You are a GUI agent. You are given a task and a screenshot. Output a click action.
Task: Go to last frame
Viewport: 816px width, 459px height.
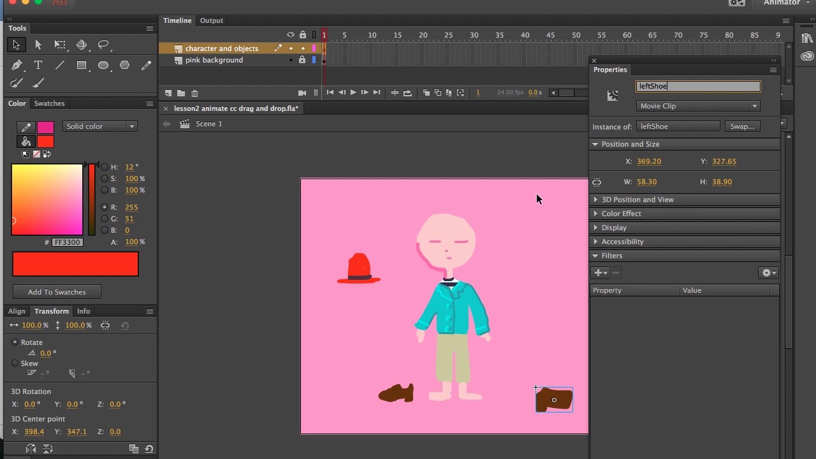coord(377,92)
